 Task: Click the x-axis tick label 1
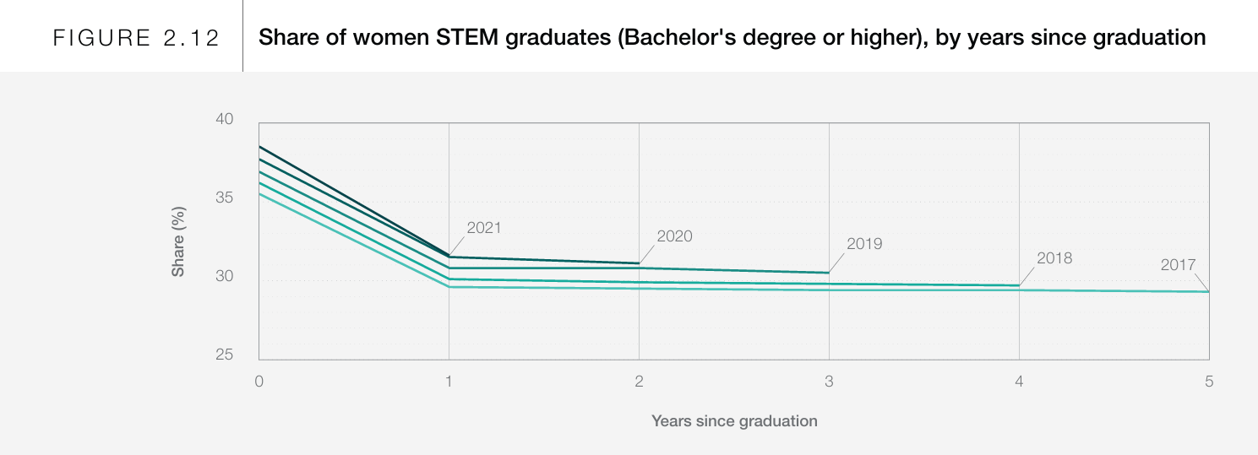pyautogui.click(x=449, y=382)
